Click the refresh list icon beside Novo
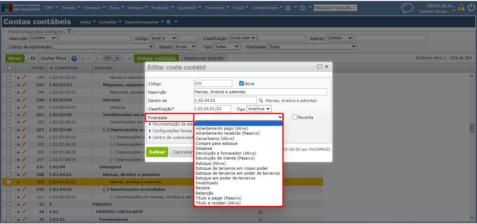Screen dimensions: 477x224 coord(33,59)
